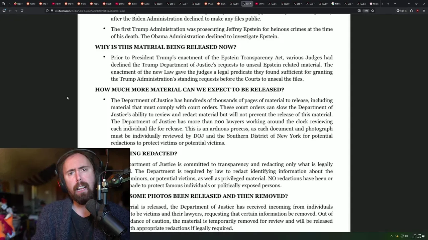Bookmark this page with the star
This screenshot has height=240, width=428.
coord(372,11)
